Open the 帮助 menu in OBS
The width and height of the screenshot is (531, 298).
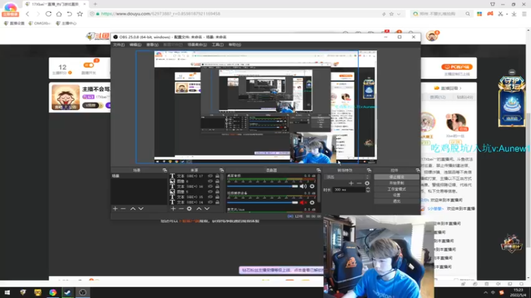tap(234, 44)
